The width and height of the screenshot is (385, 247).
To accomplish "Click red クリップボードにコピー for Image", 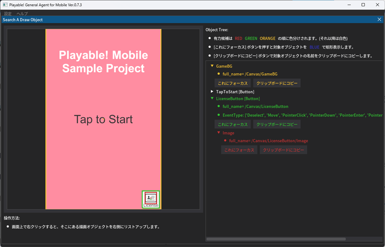I will tap(284, 150).
